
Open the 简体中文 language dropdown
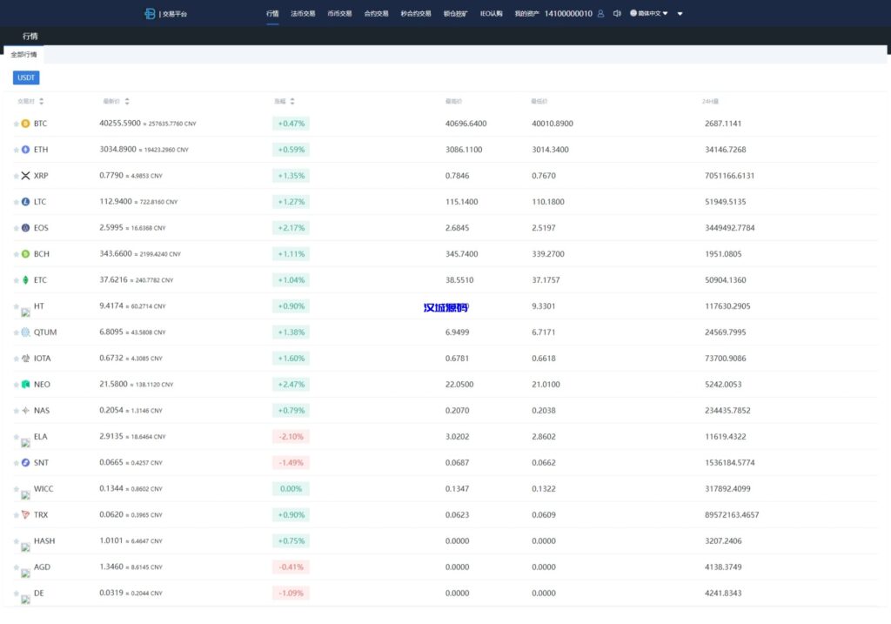click(648, 14)
